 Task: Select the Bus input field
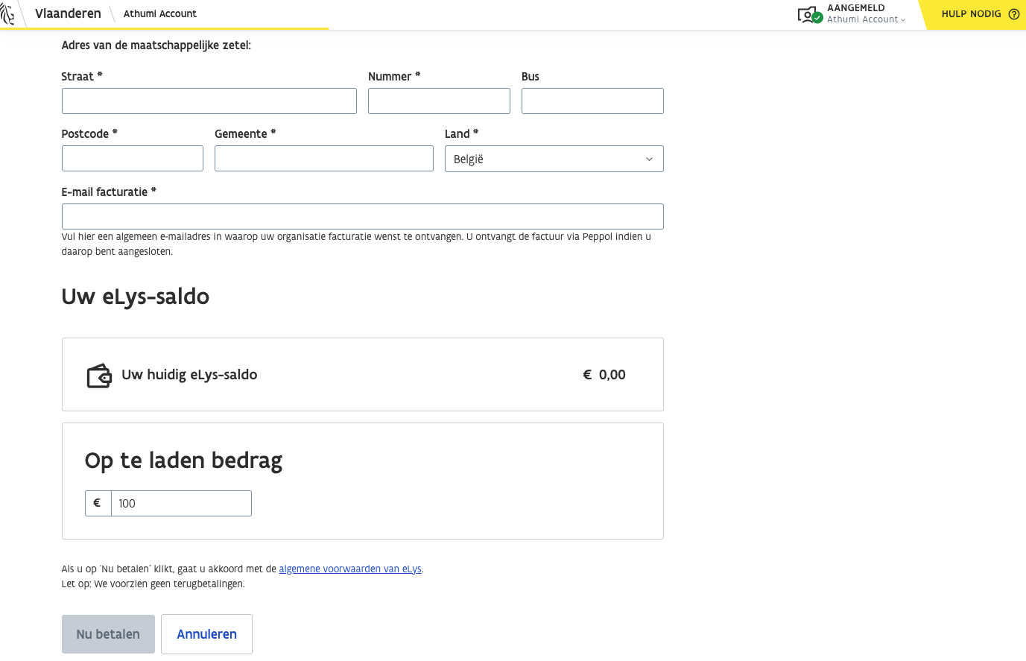coord(592,101)
